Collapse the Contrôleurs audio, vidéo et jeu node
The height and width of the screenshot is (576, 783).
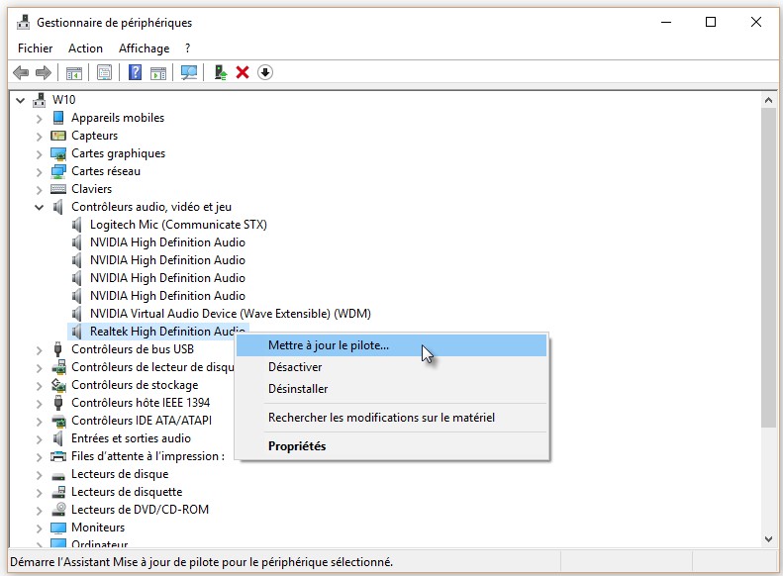(40, 207)
